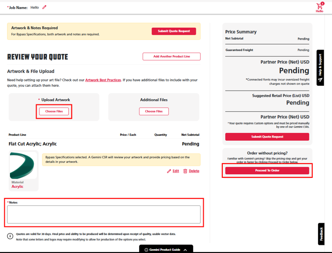332x253 pixels.
Task: Click the paper plane icon on Help & Support
Action: coord(320,80)
